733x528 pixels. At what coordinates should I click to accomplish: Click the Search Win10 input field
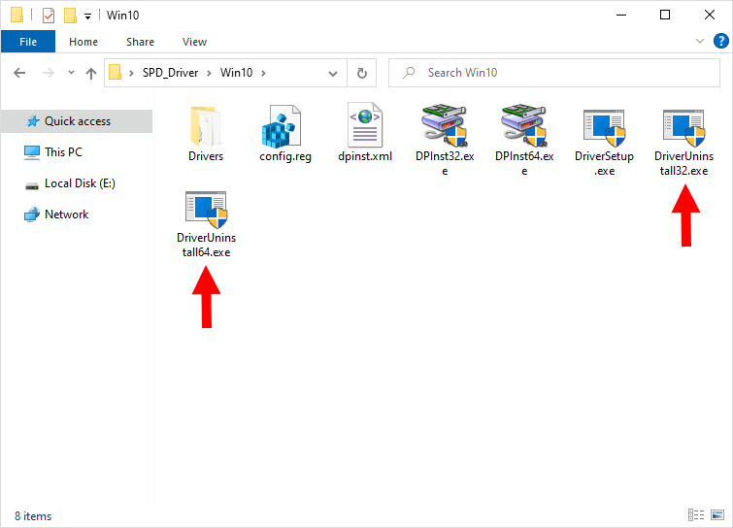pos(554,73)
